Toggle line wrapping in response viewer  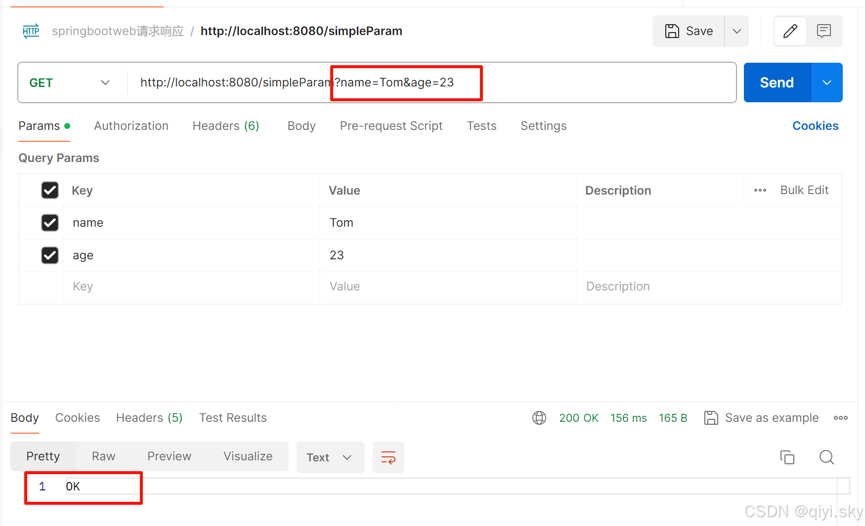389,457
